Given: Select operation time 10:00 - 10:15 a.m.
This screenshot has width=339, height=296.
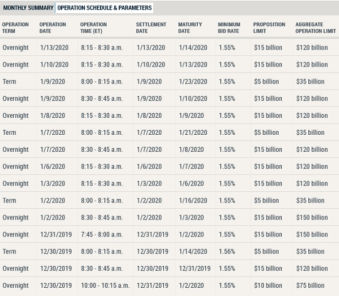Looking at the screenshot, I should coord(105,285).
